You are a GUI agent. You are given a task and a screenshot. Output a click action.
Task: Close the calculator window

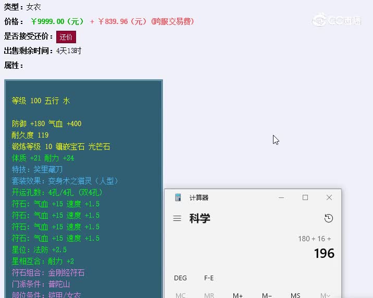[329, 197]
